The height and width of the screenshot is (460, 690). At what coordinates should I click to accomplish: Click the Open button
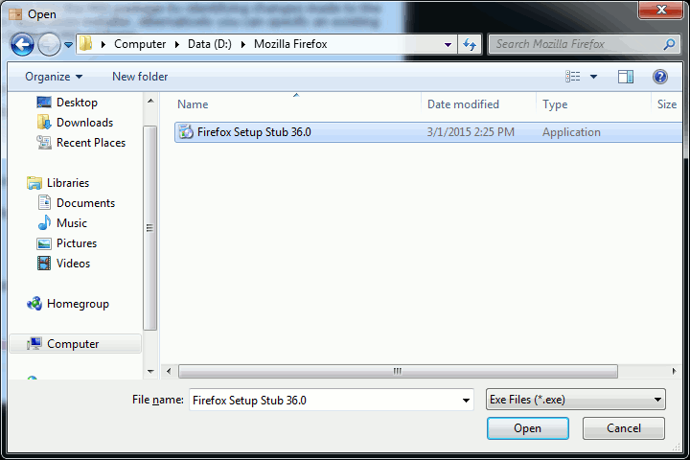click(x=528, y=428)
